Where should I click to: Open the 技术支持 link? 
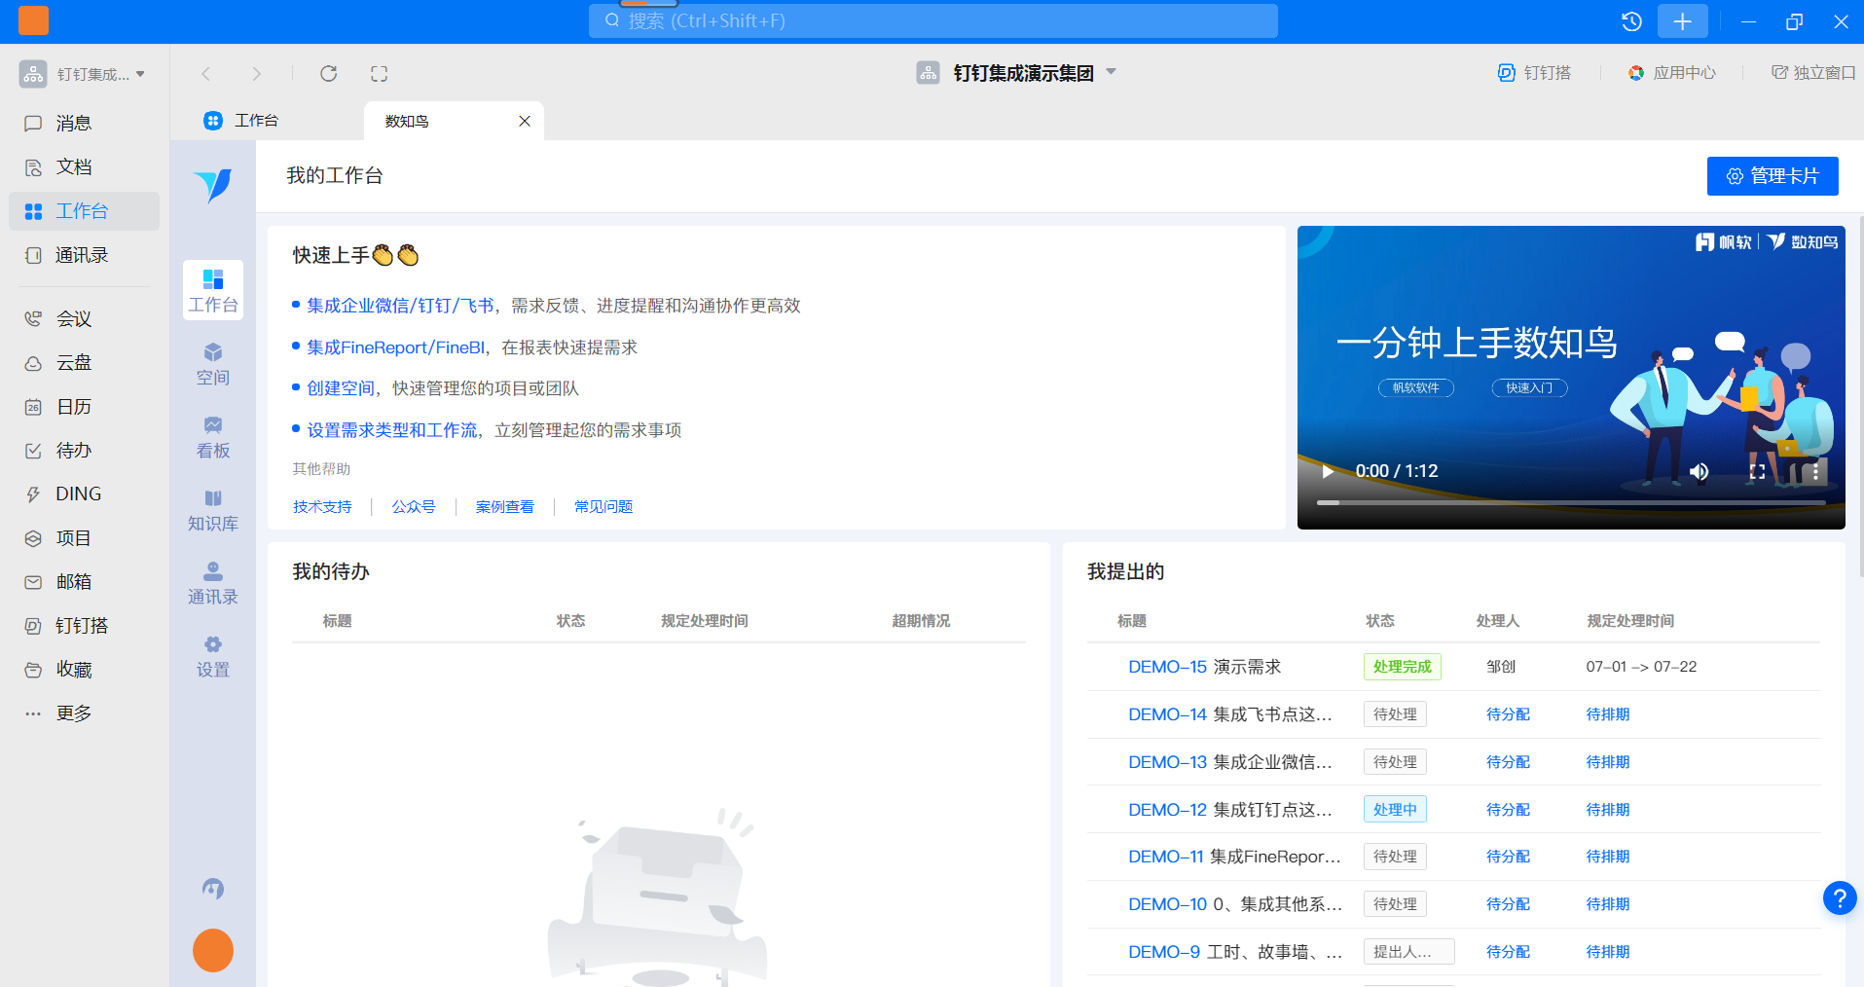(x=322, y=506)
